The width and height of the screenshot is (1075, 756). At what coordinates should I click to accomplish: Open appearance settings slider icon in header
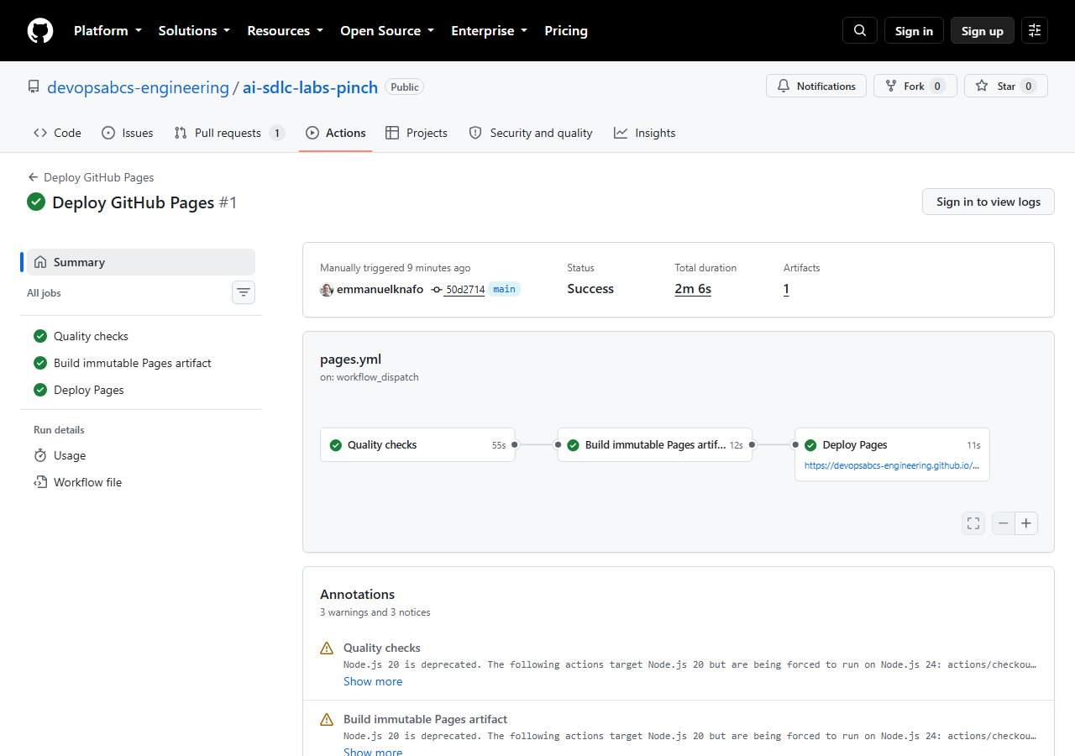pos(1035,30)
